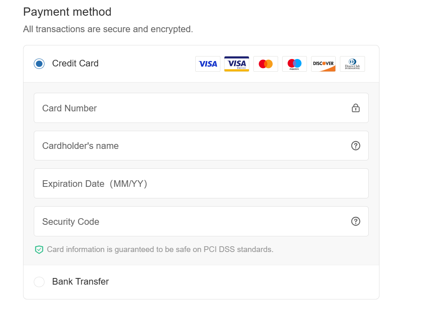Open Cardholder's name help question mark

[x=356, y=146]
